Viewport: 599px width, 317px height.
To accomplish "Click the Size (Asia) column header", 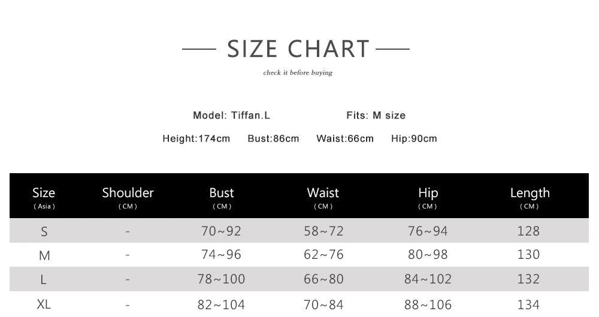I will pos(44,197).
